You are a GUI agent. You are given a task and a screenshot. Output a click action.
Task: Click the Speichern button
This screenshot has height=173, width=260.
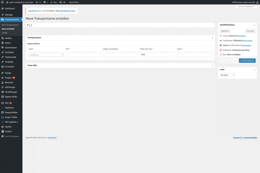point(225,30)
